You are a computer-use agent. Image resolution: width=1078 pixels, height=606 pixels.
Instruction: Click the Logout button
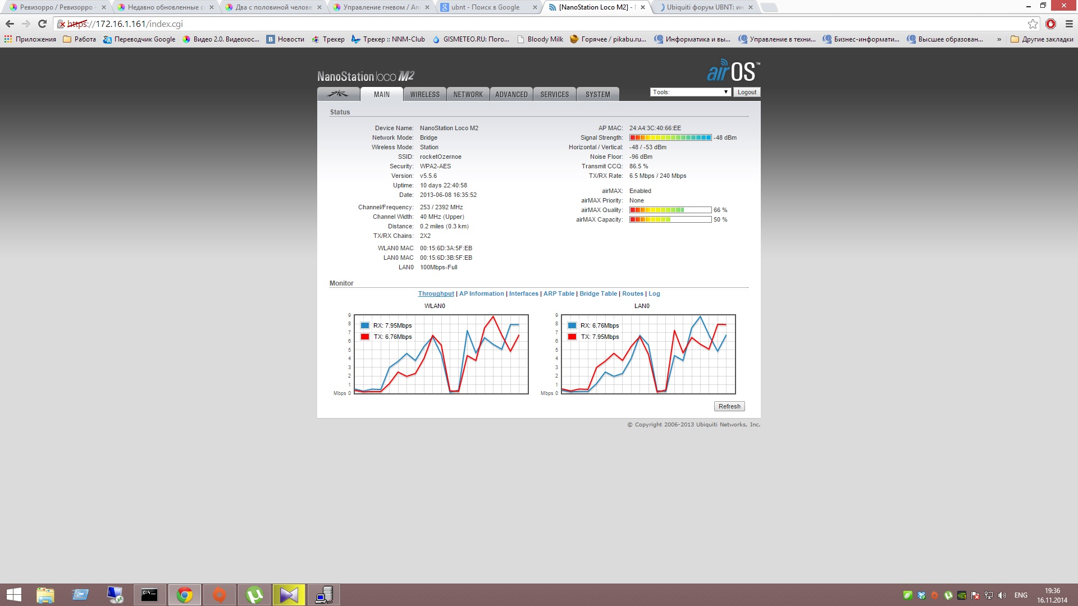pyautogui.click(x=747, y=92)
